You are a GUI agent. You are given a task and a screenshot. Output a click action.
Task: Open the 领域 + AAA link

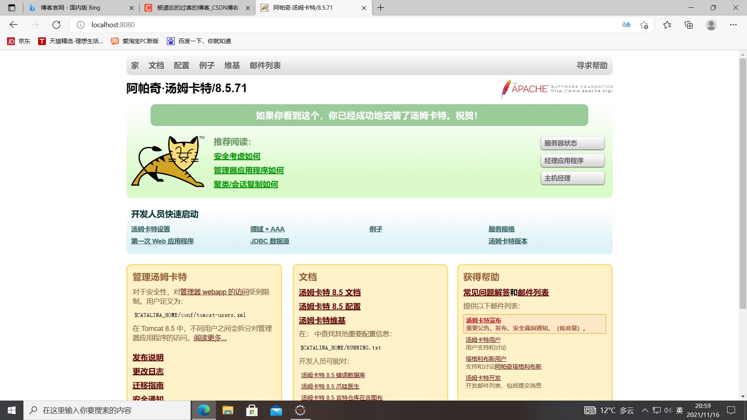coord(267,229)
